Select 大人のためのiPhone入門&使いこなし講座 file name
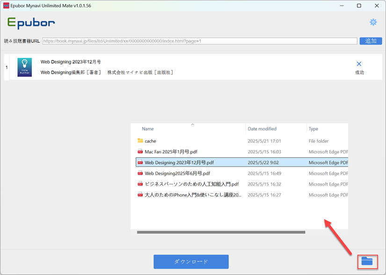The height and width of the screenshot is (275, 386). [x=193, y=195]
